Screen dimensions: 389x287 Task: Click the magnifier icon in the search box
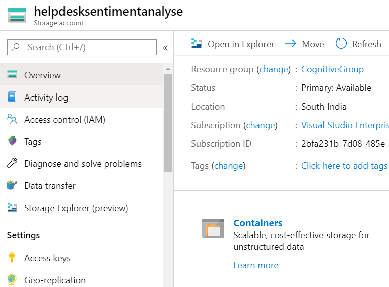[x=16, y=47]
